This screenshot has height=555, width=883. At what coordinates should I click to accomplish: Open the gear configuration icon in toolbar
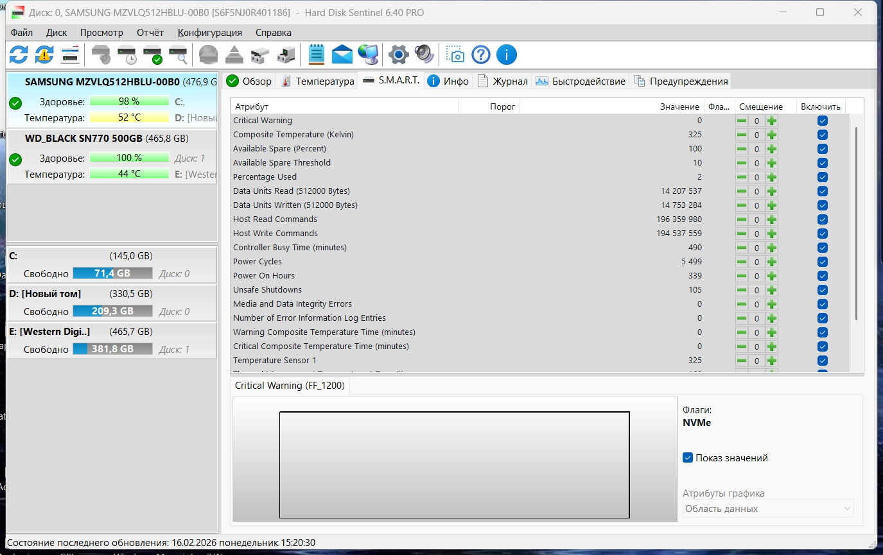coord(398,55)
